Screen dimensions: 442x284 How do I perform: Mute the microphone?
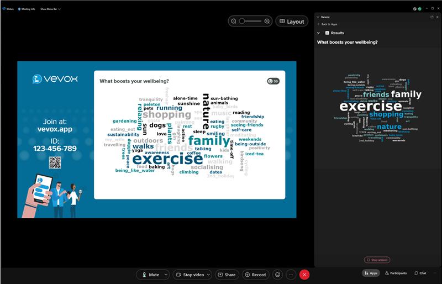(x=150, y=275)
